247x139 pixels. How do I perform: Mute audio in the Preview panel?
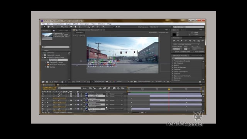[x=194, y=41]
